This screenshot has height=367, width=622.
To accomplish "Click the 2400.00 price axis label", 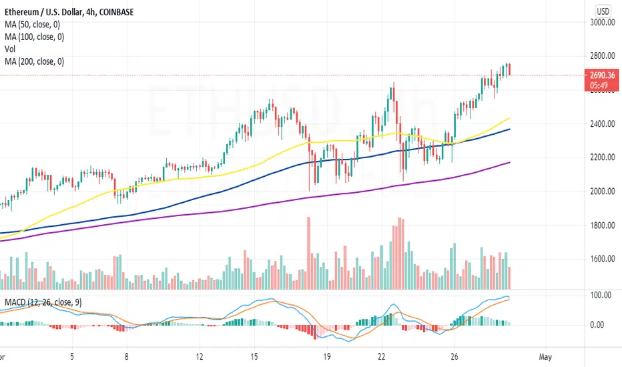I will point(603,124).
